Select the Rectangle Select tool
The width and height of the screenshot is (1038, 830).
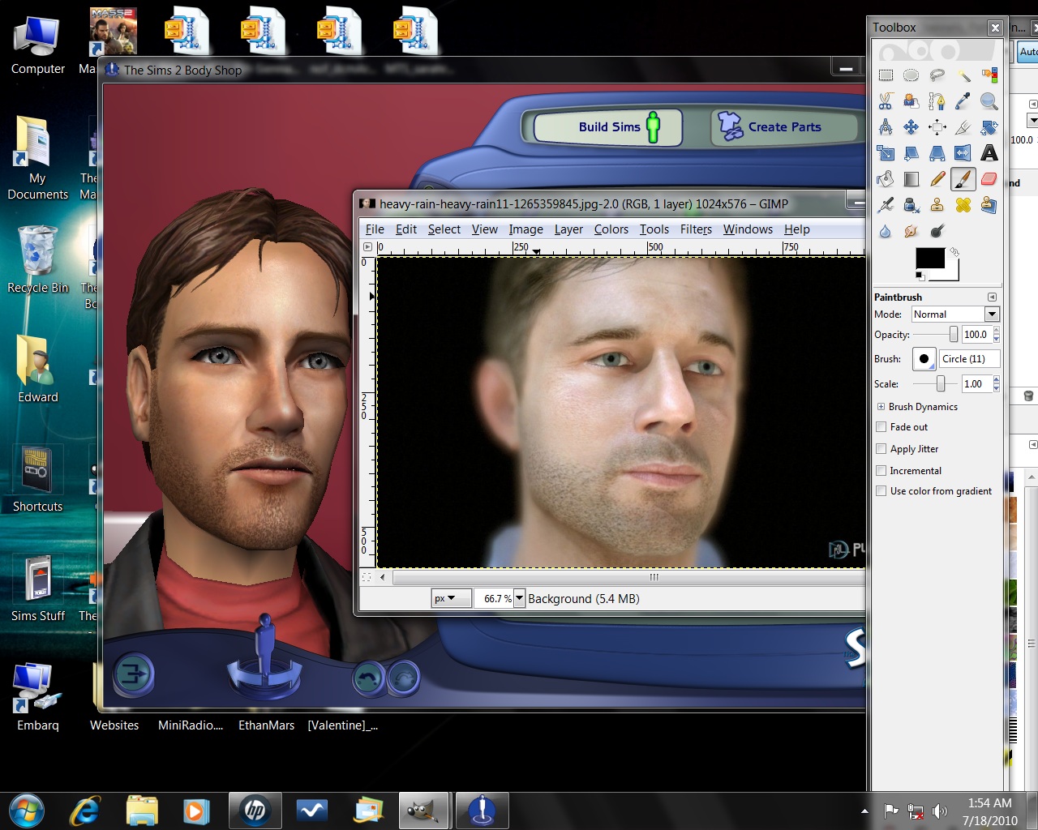(886, 75)
